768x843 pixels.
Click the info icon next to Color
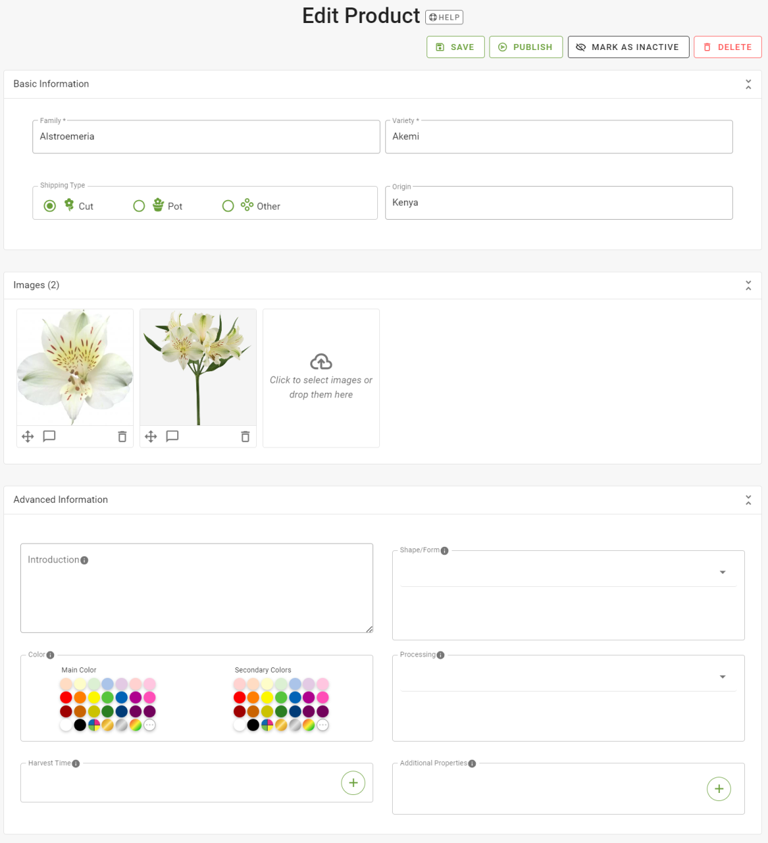point(50,655)
